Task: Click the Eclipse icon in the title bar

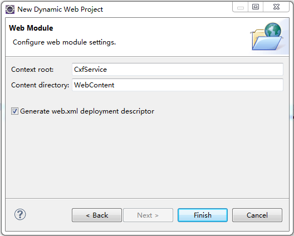Action: (10, 9)
